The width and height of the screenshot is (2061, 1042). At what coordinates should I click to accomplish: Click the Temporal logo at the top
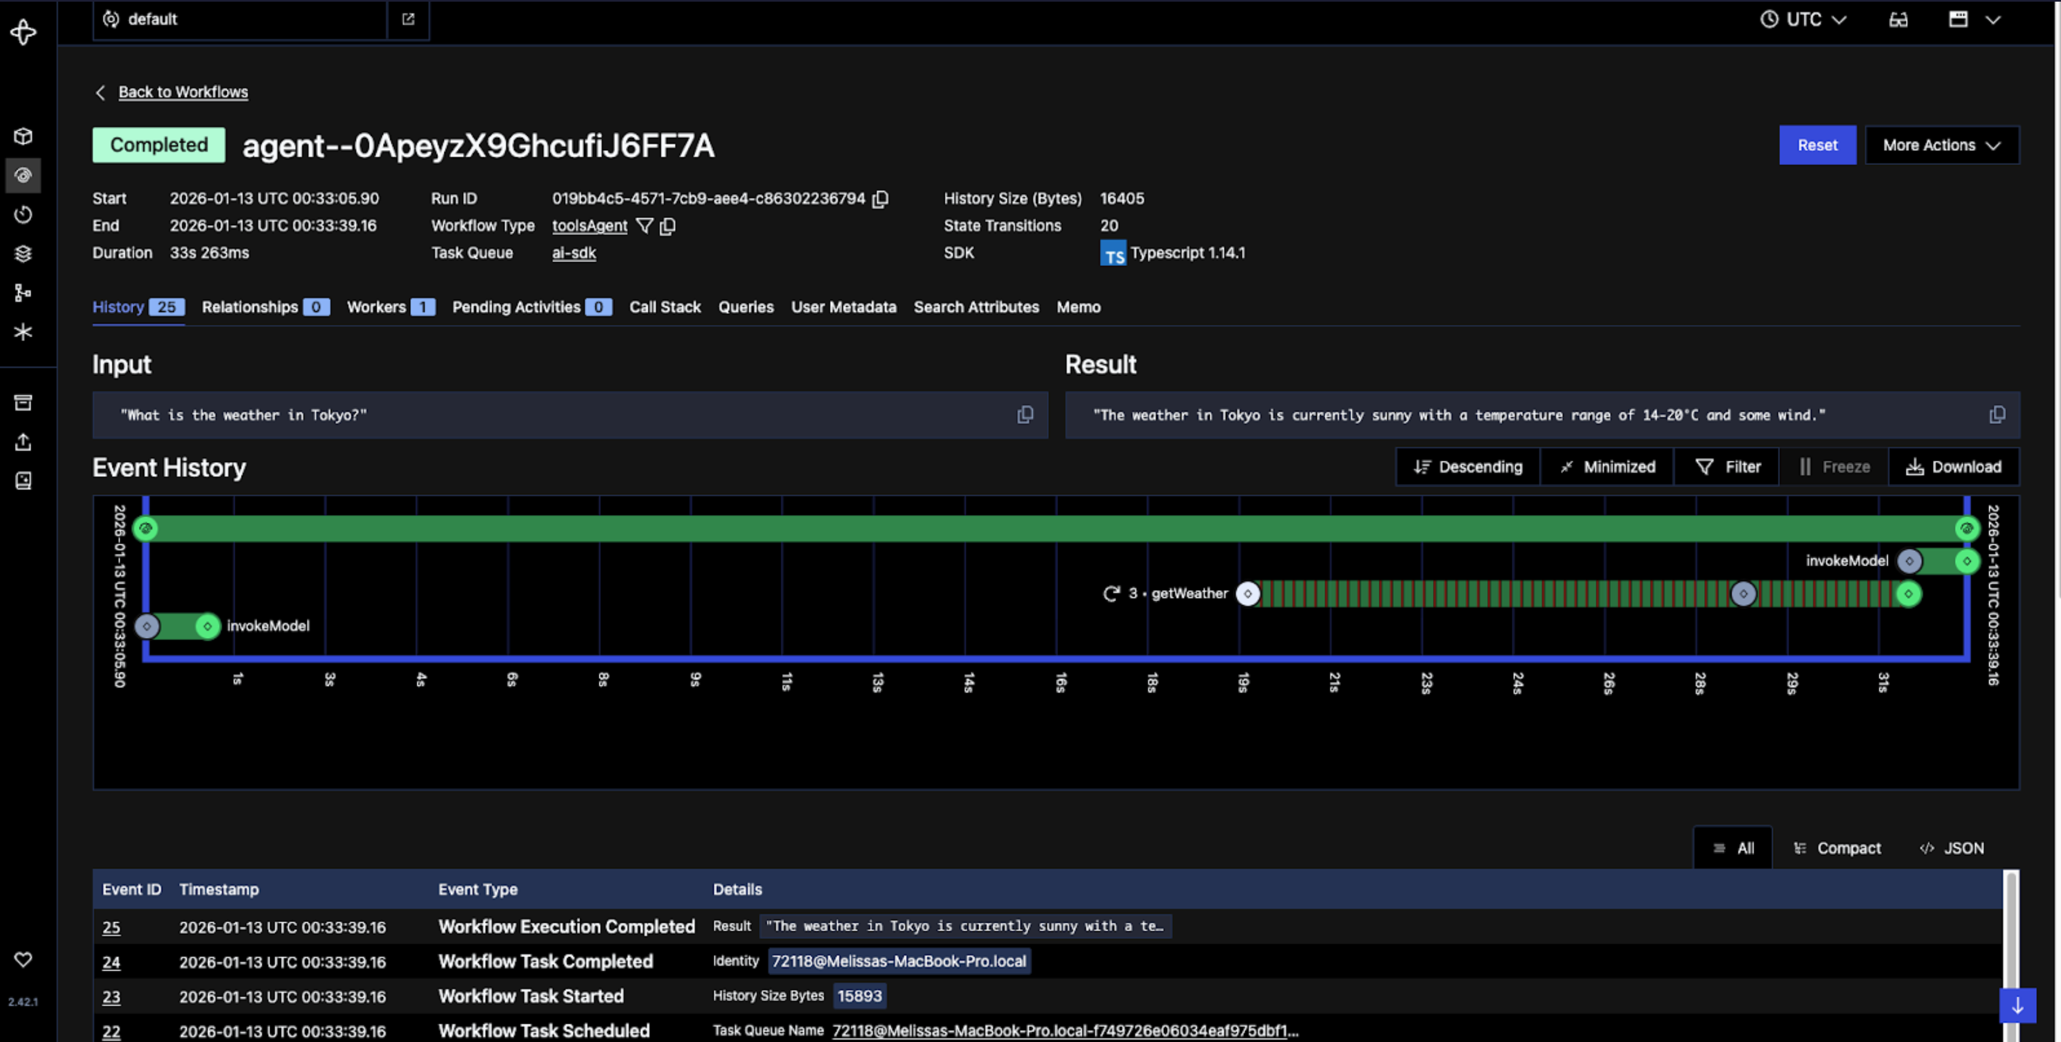[x=23, y=32]
